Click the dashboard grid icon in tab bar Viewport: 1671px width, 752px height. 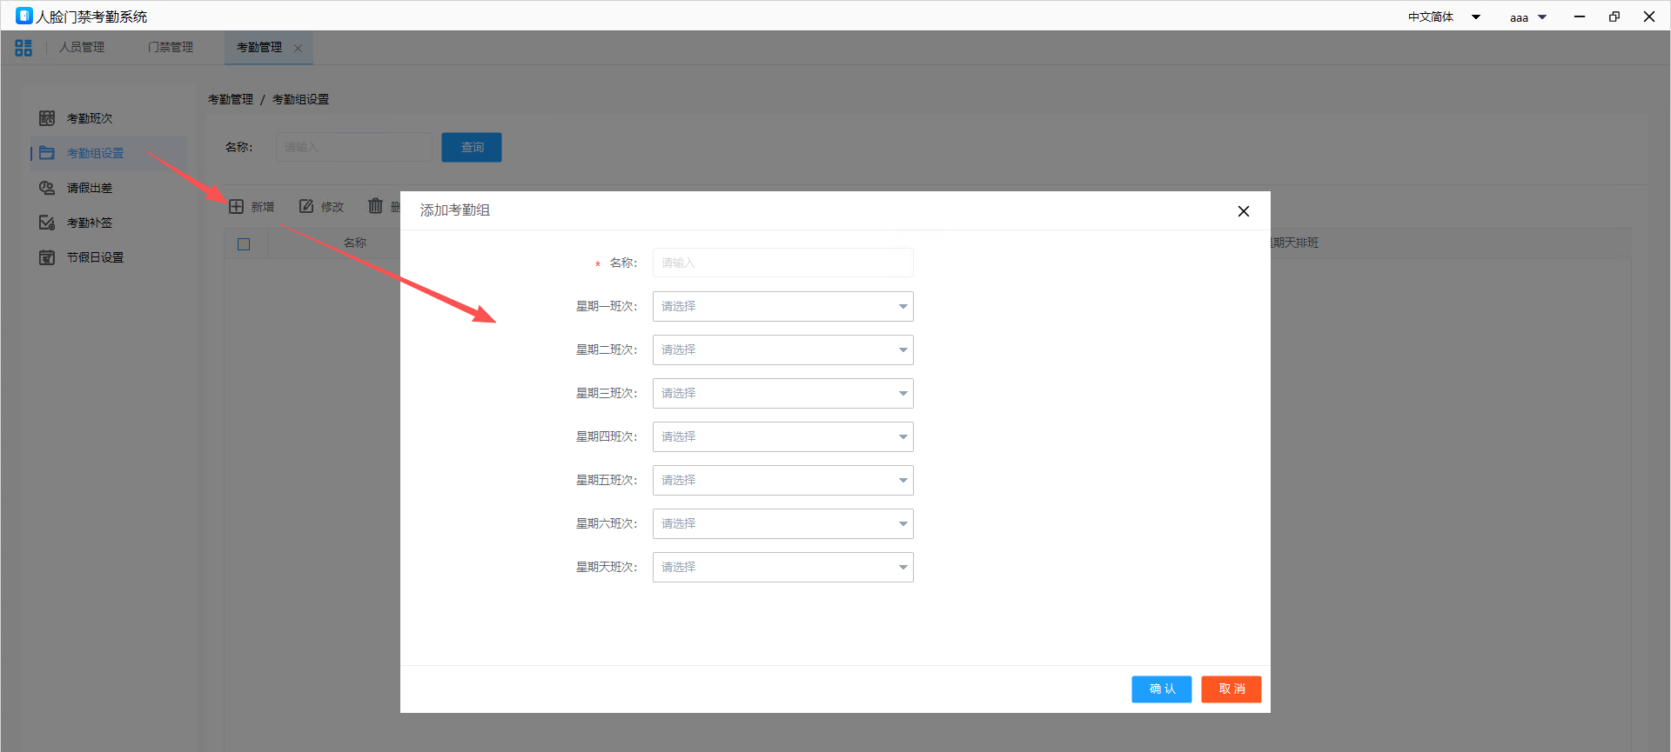(x=23, y=48)
